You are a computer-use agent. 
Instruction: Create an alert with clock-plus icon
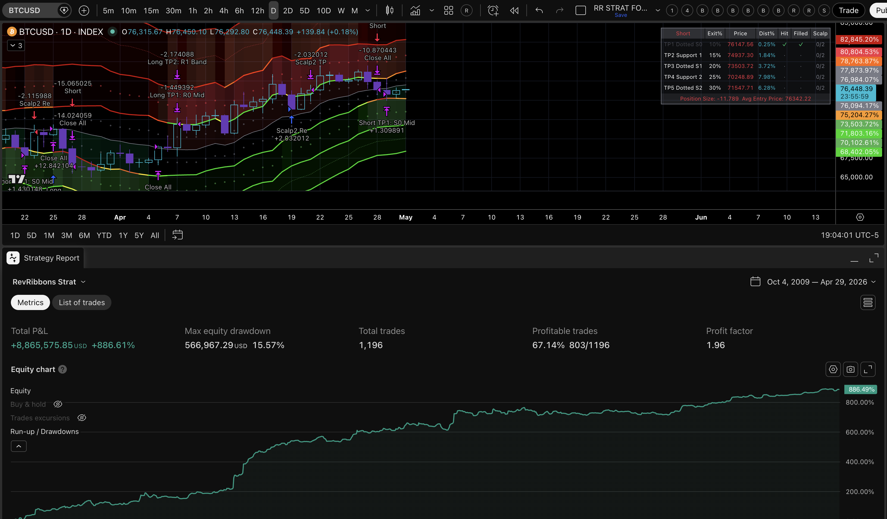click(x=493, y=11)
